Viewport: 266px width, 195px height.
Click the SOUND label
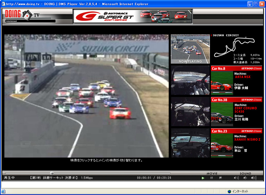[245, 173]
